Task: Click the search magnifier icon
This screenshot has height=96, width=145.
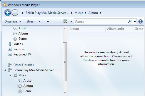Action: point(130,21)
